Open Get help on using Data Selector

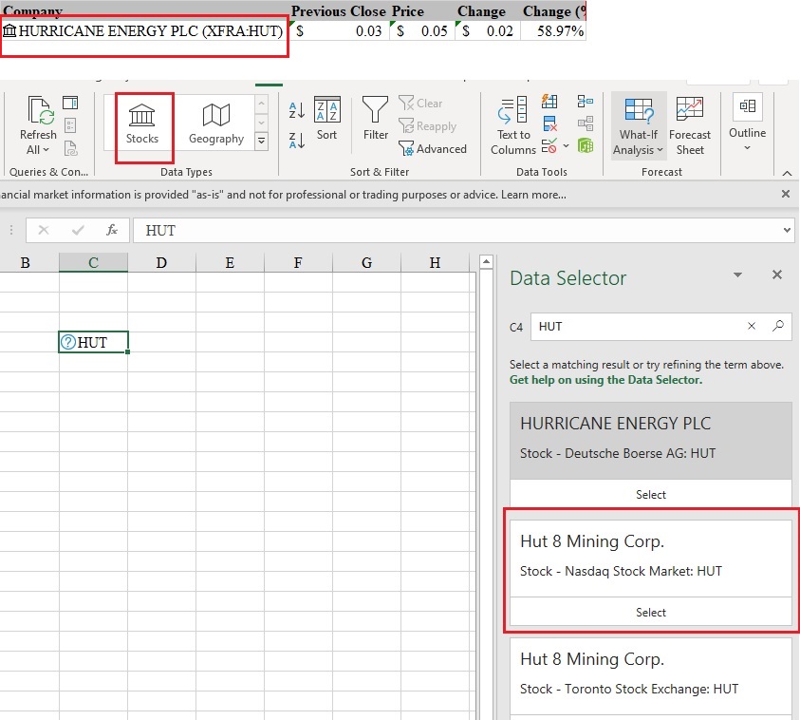click(605, 380)
